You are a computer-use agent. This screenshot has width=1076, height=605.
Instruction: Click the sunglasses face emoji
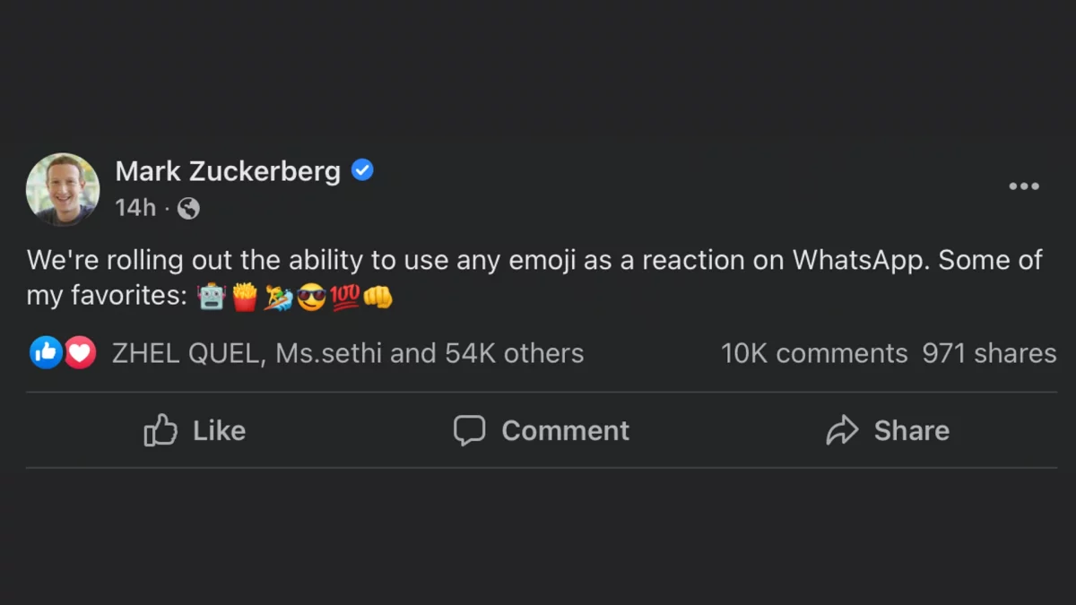[311, 297]
